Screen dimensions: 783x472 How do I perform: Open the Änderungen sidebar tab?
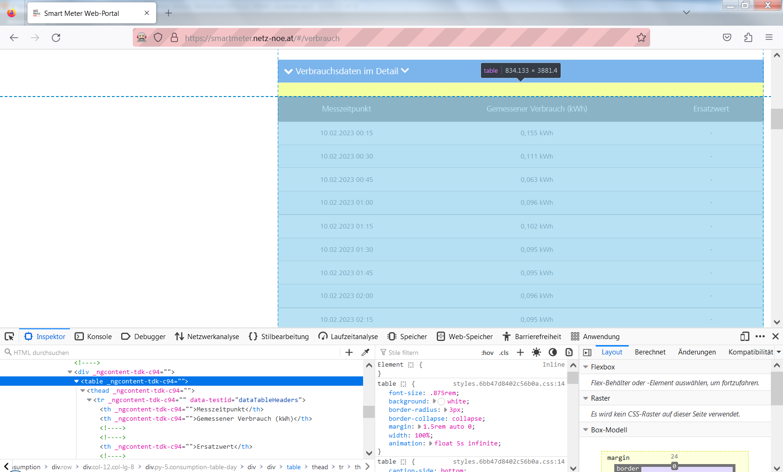tap(697, 352)
